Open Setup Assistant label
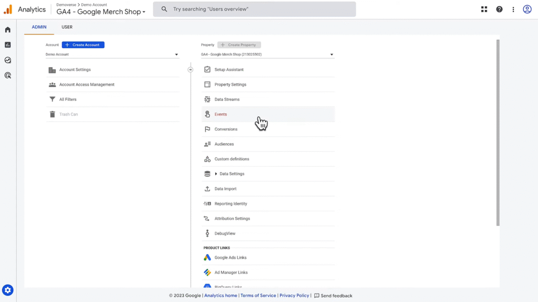538x302 pixels. point(229,70)
